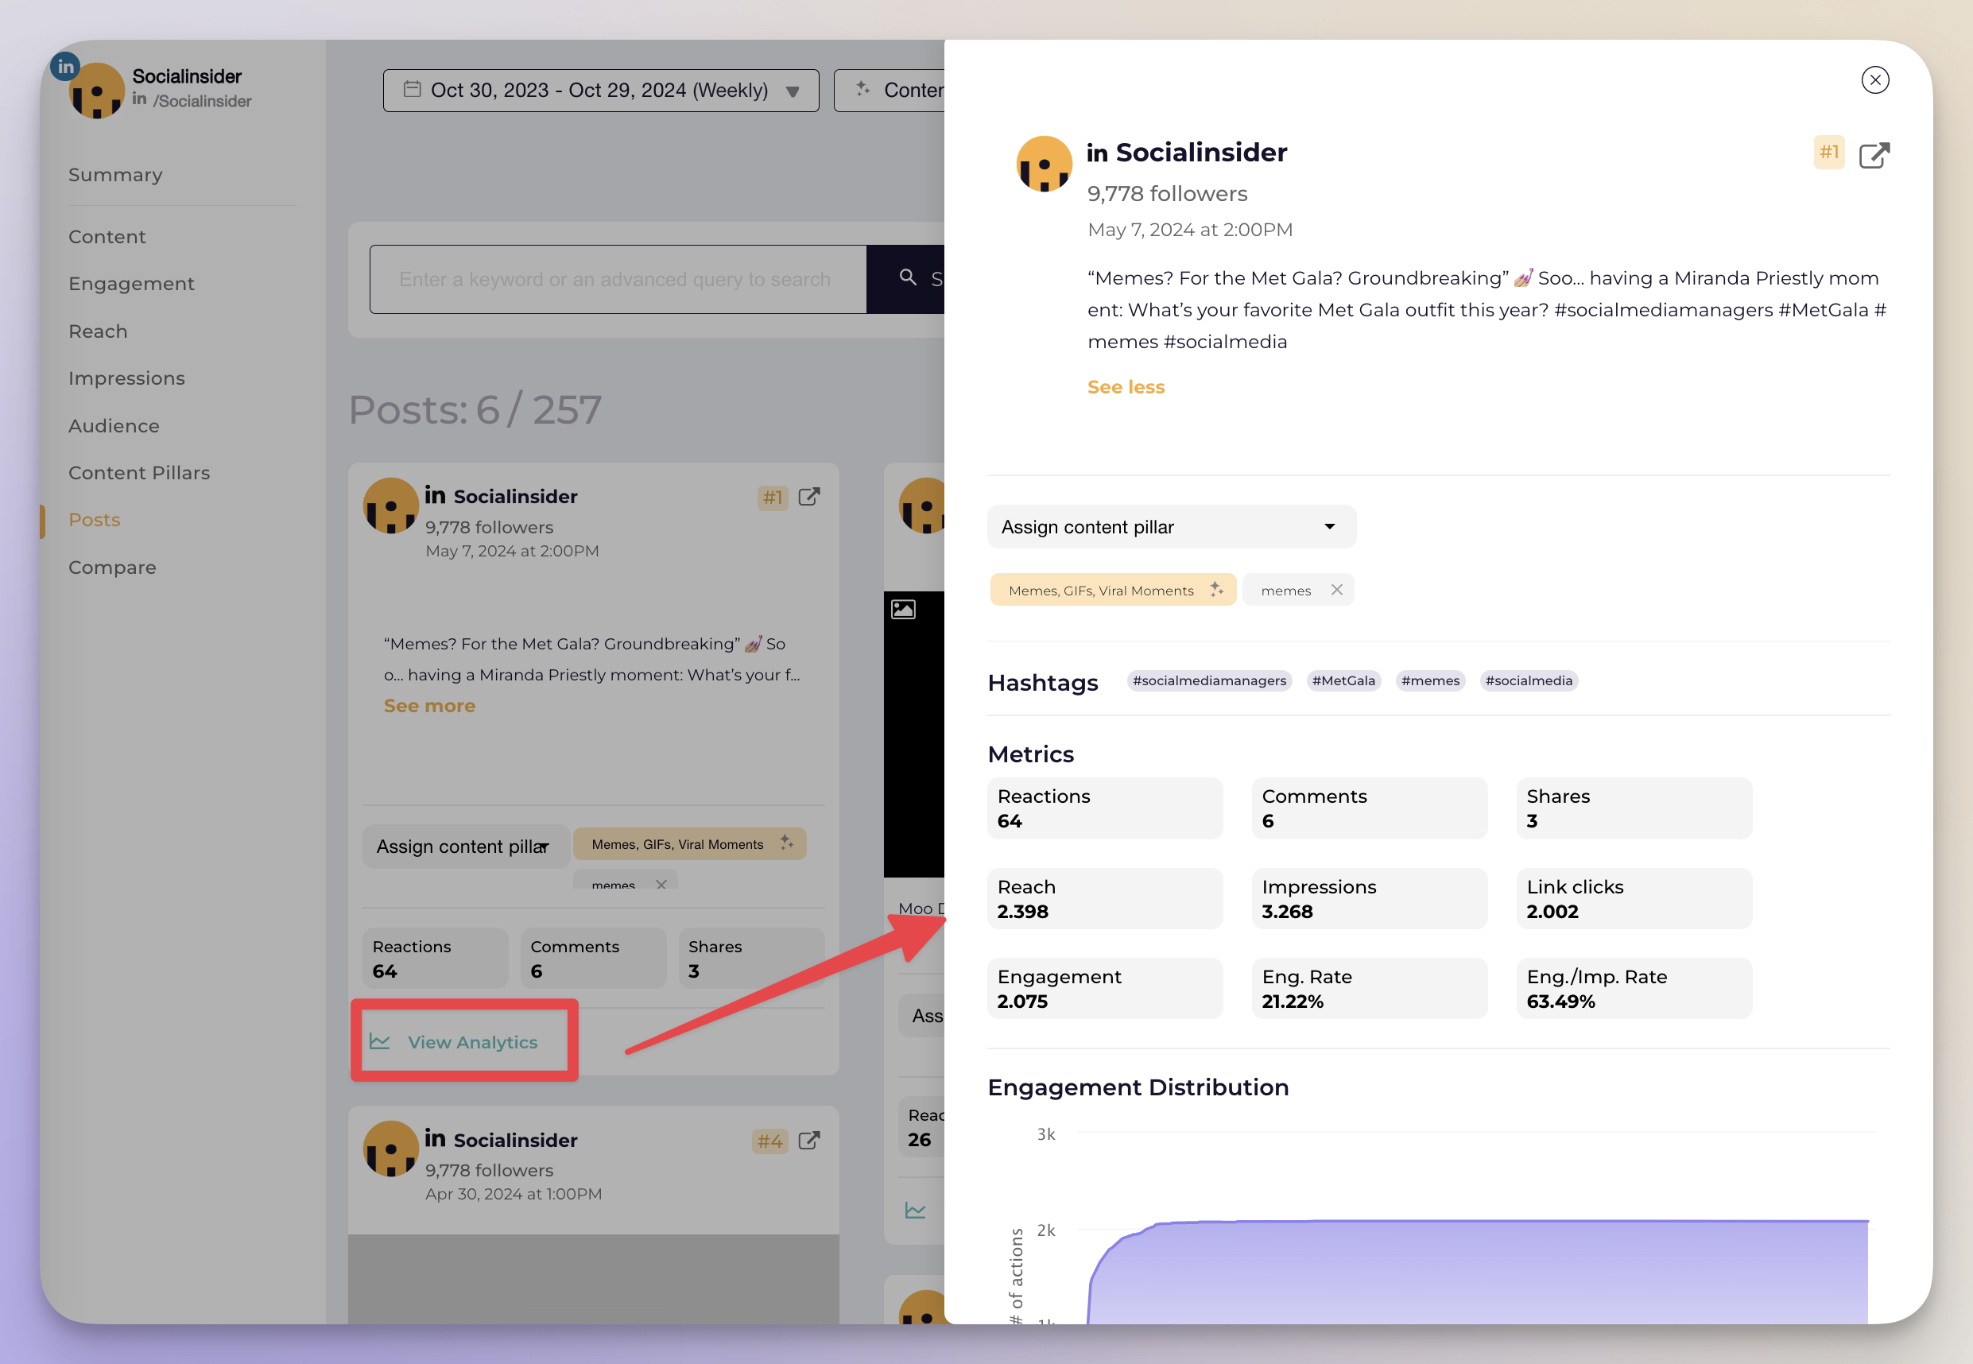
Task: Open Impressions in the sidebar
Action: tap(126, 378)
